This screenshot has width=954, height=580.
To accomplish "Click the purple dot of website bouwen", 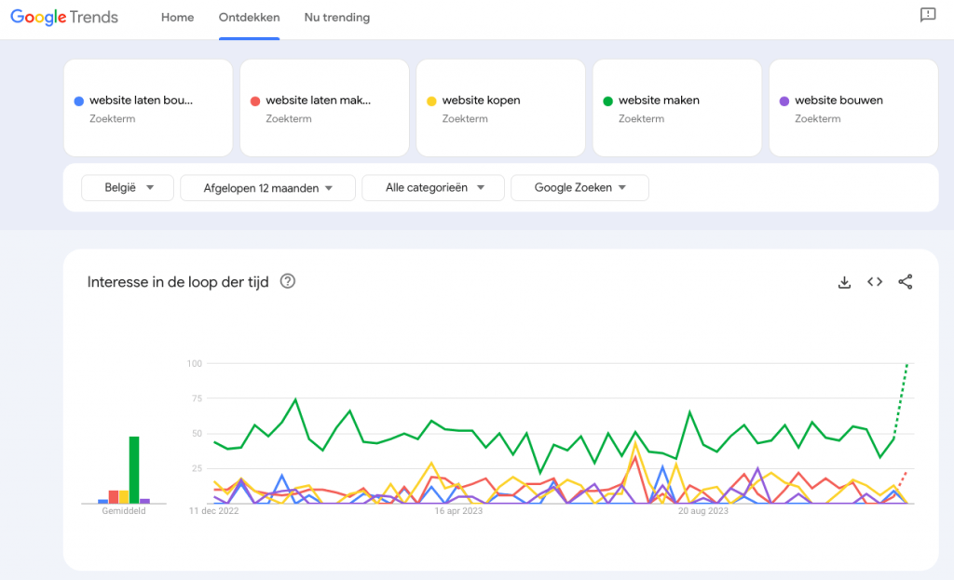I will coord(784,101).
